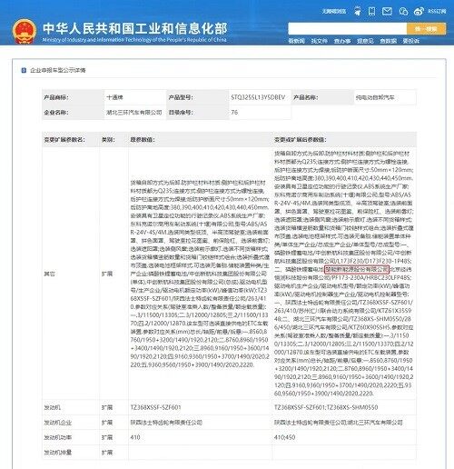This screenshot has height=469, width=454.
Task: Select the product trademark value 十通牌
Action: pyautogui.click(x=114, y=97)
